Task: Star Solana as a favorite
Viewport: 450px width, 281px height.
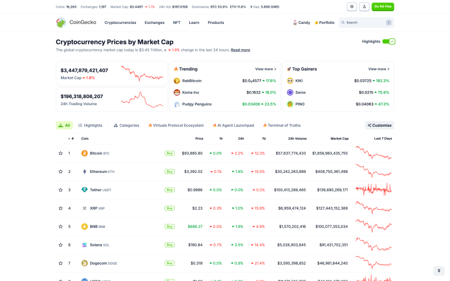Action: (x=60, y=245)
